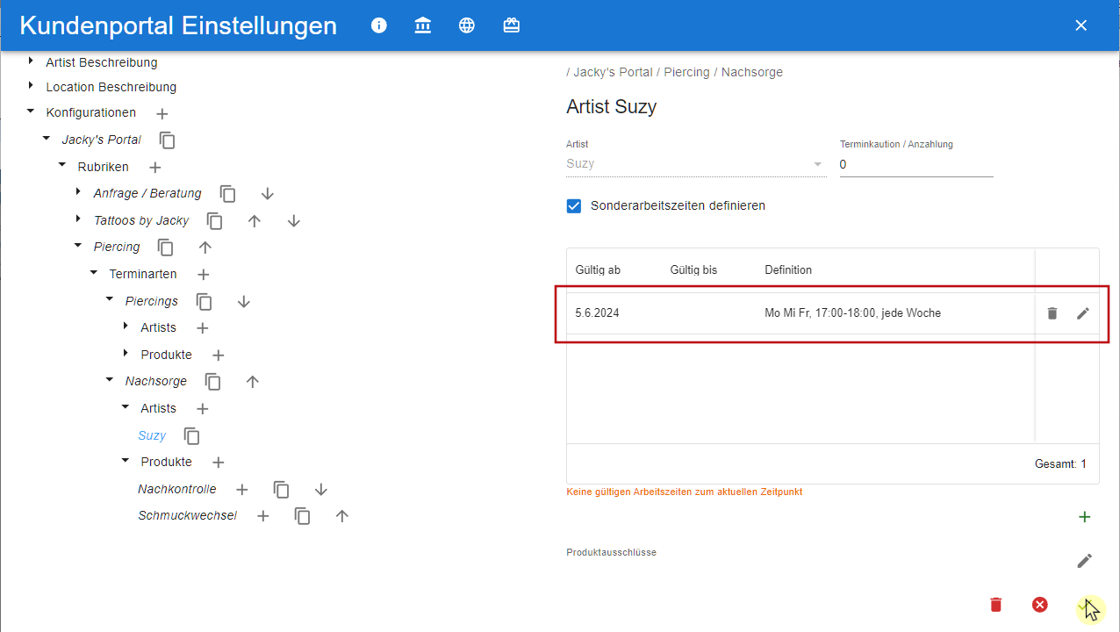
Task: Select Nachkontrolle product in tree
Action: [177, 490]
